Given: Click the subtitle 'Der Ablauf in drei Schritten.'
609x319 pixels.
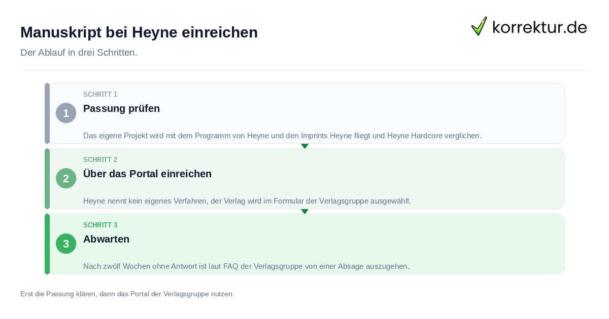Looking at the screenshot, I should [x=79, y=53].
